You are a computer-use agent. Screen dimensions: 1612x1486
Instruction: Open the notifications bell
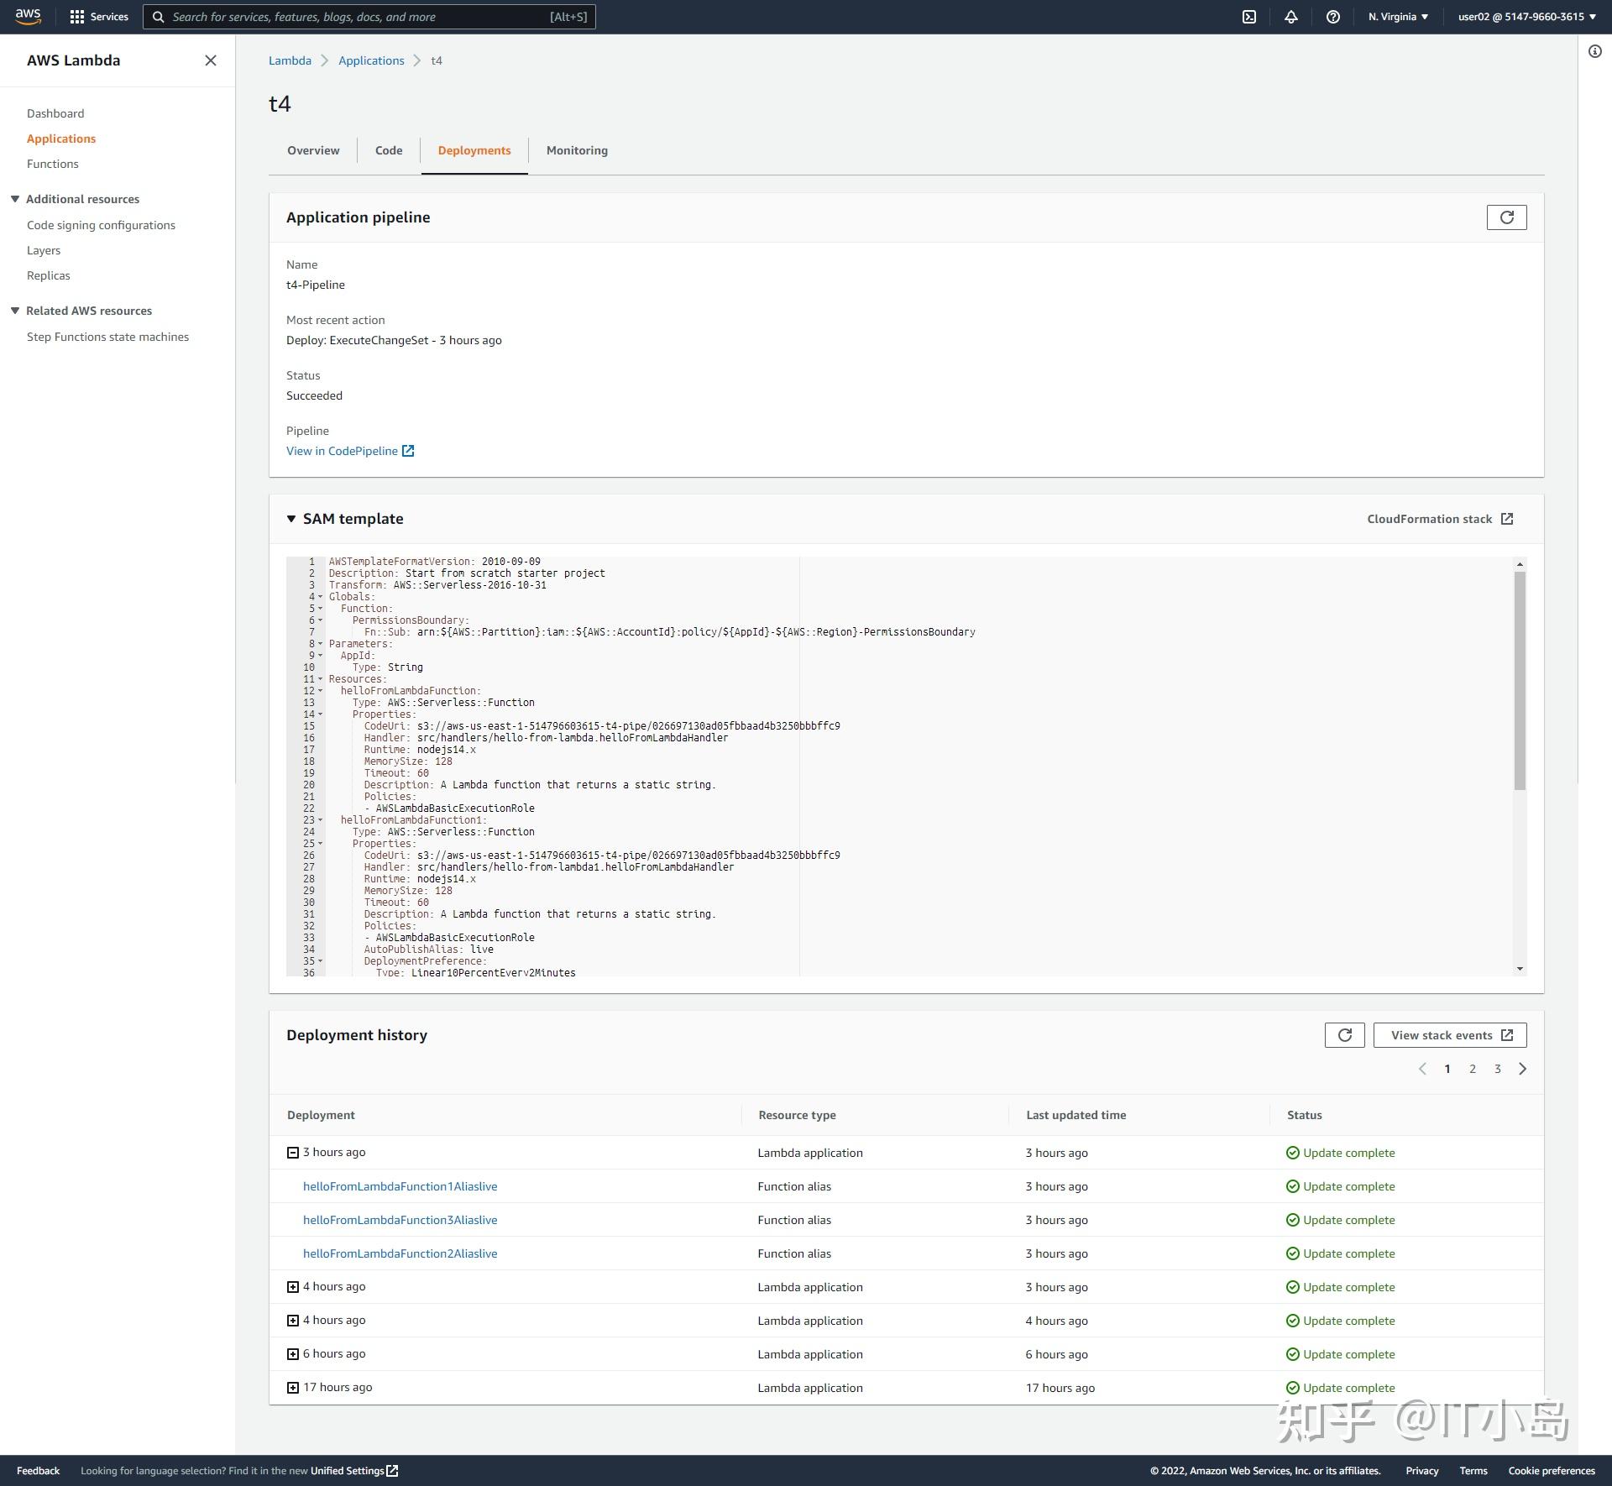point(1291,16)
